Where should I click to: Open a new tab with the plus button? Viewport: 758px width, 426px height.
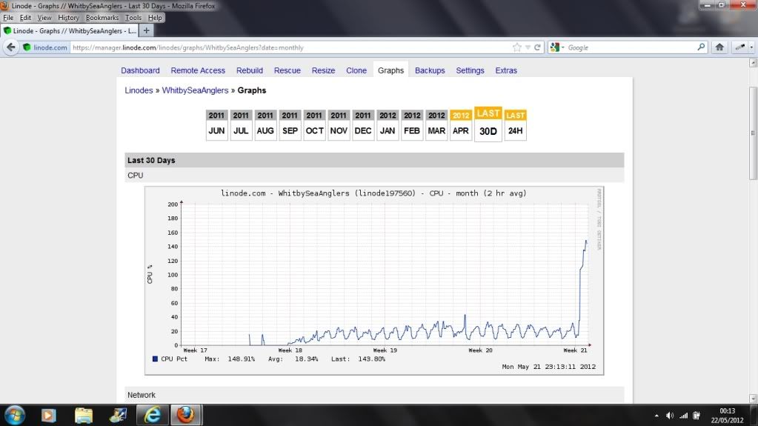click(x=146, y=30)
